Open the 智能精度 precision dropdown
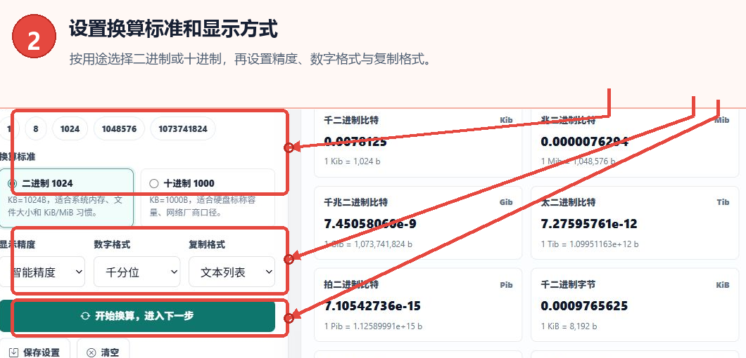 (42, 272)
